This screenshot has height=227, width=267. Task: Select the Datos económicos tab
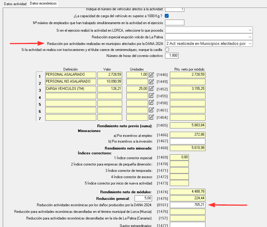coord(43,3)
